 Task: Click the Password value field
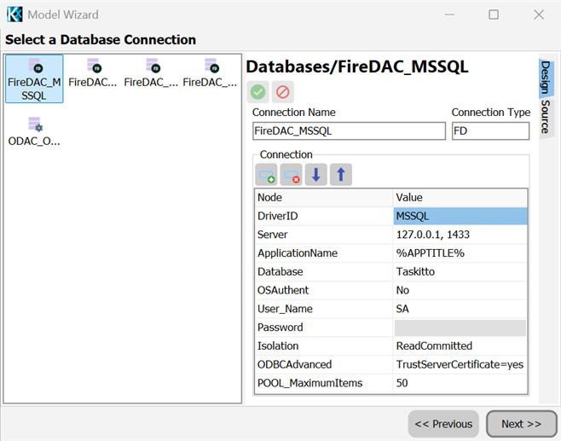pos(460,328)
